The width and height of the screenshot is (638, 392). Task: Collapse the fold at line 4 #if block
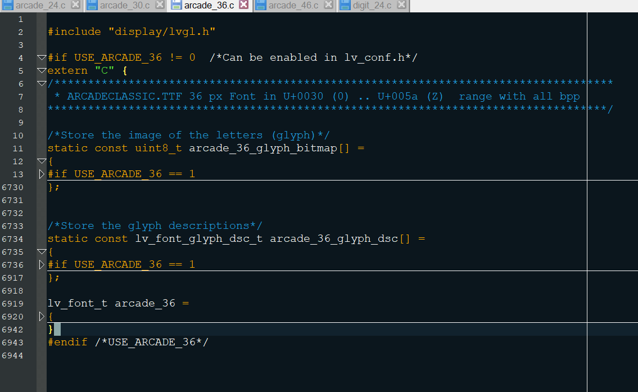(41, 58)
